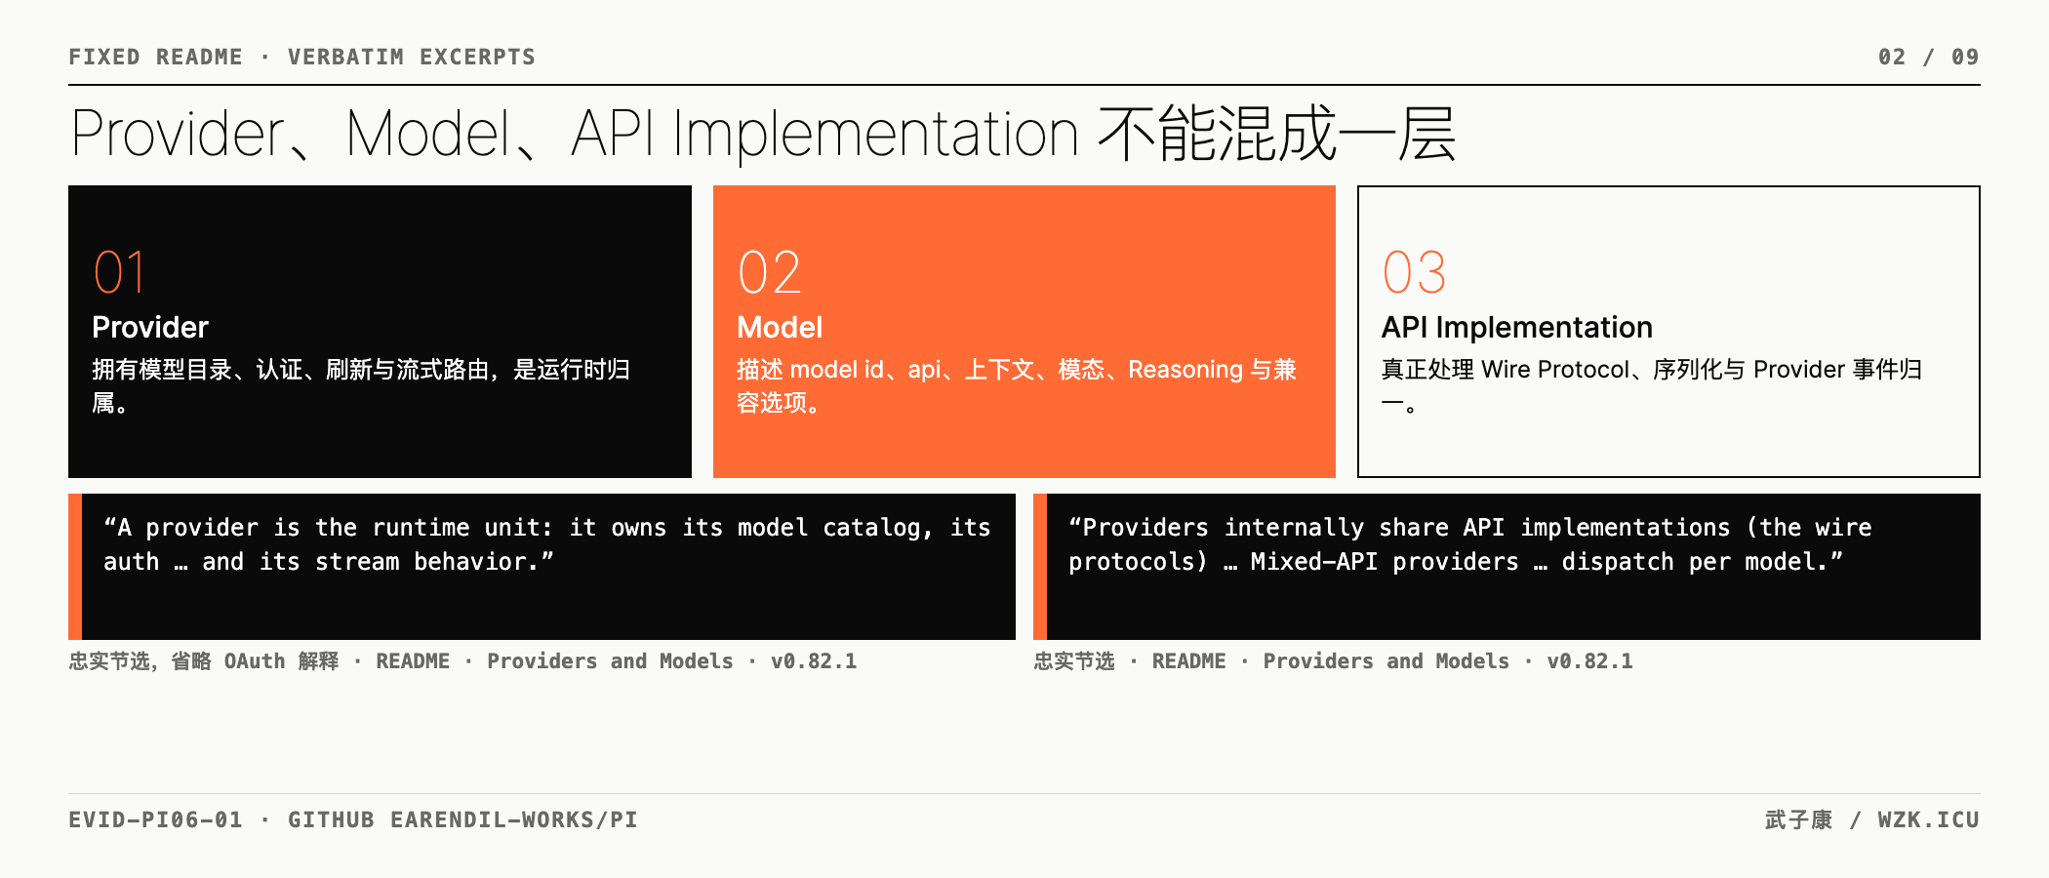Click the orange number '01'
The height and width of the screenshot is (878, 2049).
pos(119,272)
